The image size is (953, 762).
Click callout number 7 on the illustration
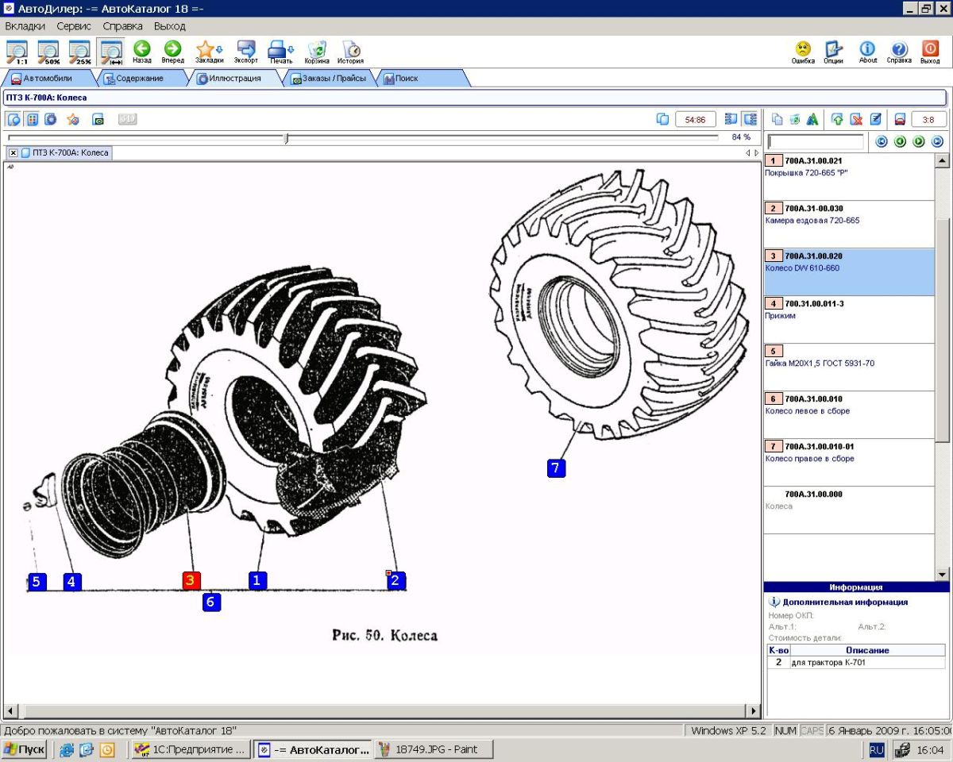point(556,468)
